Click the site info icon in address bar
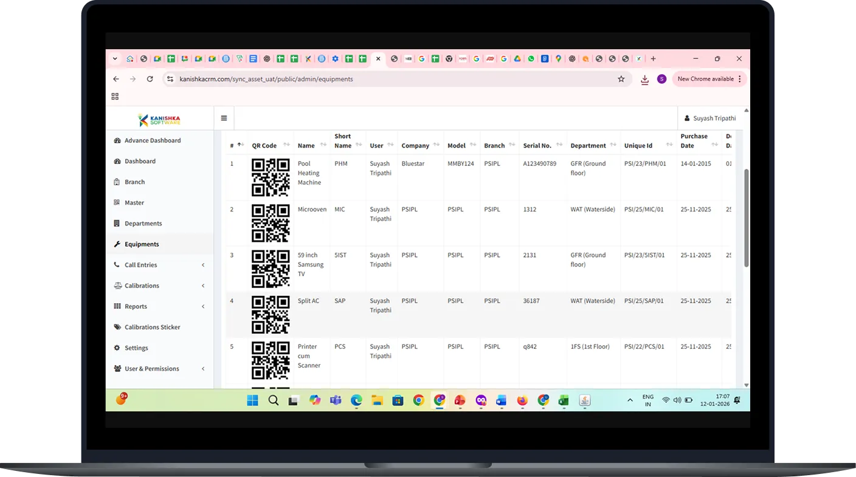 click(170, 79)
